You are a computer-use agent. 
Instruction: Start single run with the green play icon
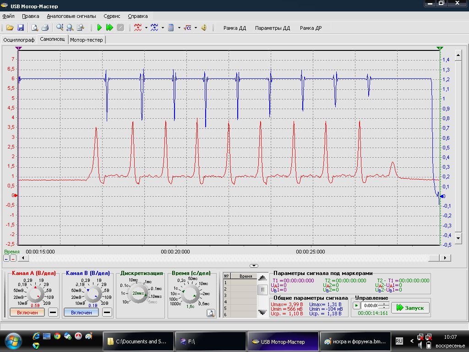[x=99, y=28]
